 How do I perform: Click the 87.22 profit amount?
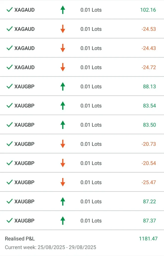[x=149, y=201]
